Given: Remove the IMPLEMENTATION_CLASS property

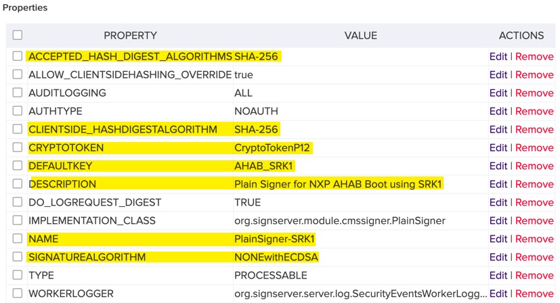Looking at the screenshot, I should 534,220.
